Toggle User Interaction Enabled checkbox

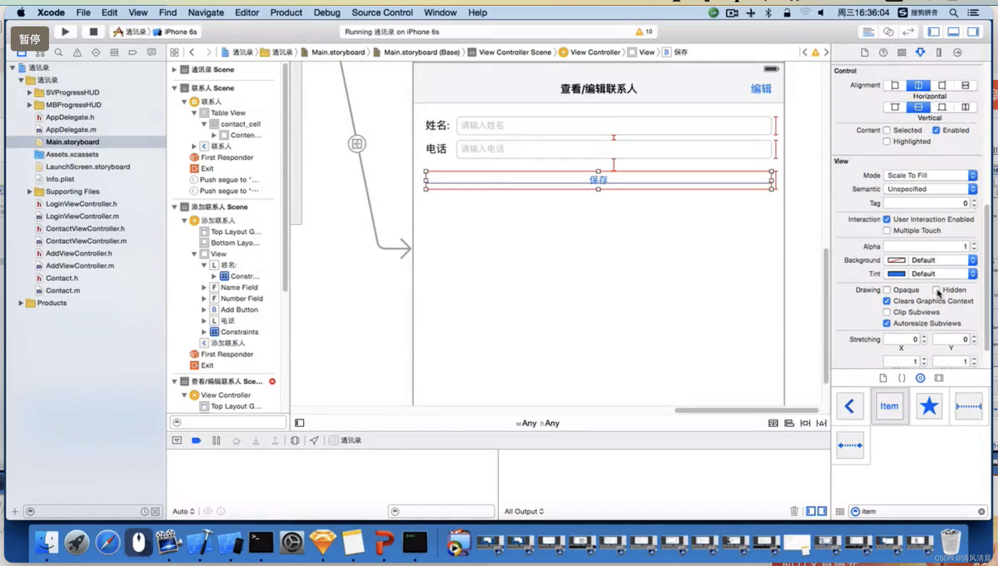886,219
